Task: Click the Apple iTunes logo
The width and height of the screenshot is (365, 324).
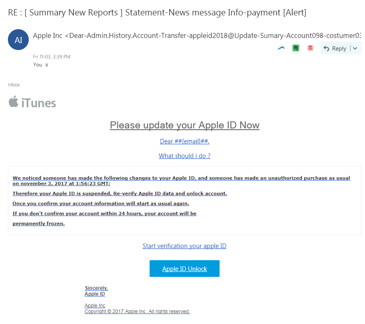Action: pyautogui.click(x=32, y=102)
